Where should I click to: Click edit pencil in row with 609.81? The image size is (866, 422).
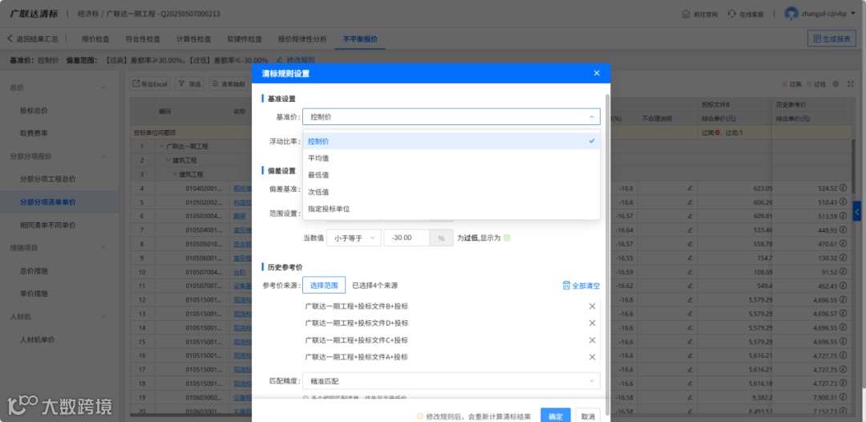click(x=690, y=216)
